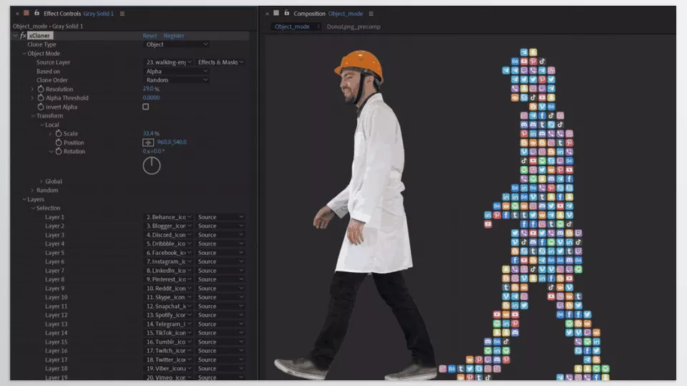The image size is (687, 386).
Task: Switch to the Donut.png_precomp tab
Action: (x=354, y=26)
